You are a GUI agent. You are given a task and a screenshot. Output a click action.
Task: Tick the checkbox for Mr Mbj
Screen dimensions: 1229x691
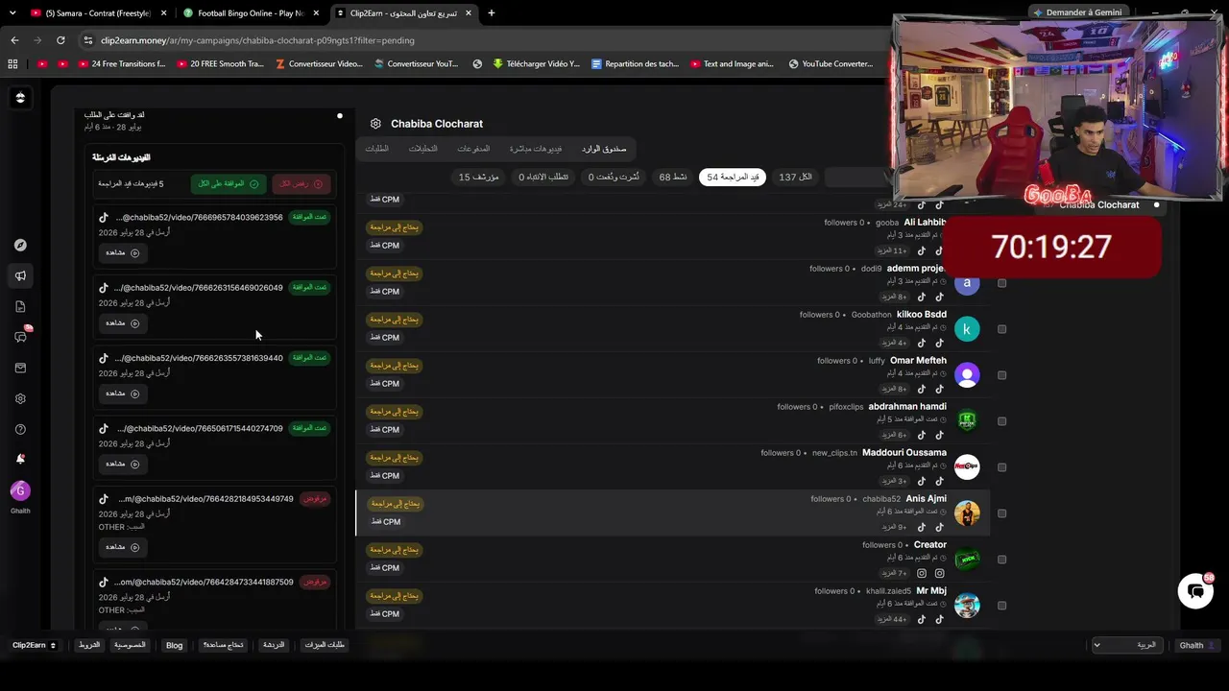[x=1001, y=606]
